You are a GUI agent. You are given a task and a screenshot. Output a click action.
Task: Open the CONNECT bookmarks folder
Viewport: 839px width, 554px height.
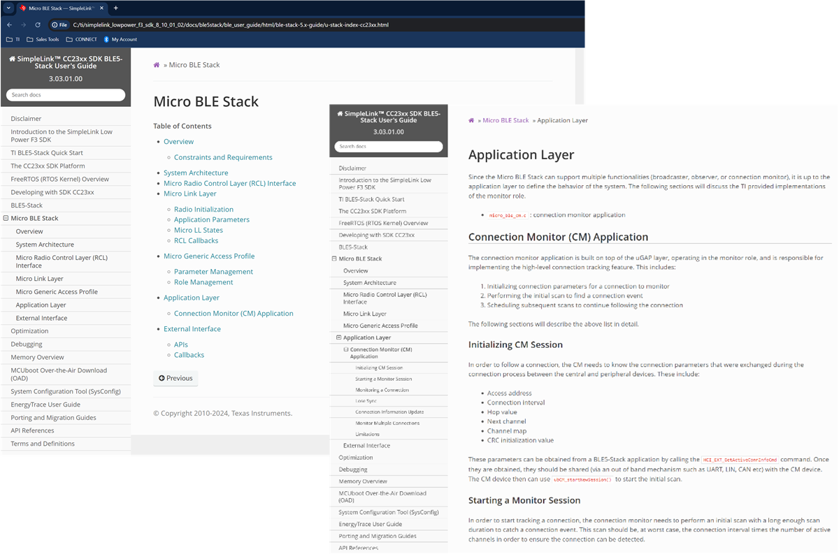coord(82,39)
